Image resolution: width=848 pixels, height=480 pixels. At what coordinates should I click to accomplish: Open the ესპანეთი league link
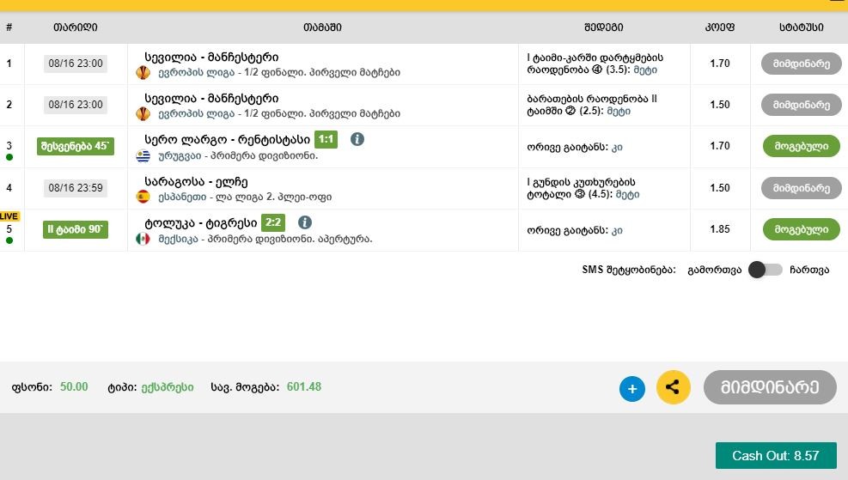pos(182,197)
